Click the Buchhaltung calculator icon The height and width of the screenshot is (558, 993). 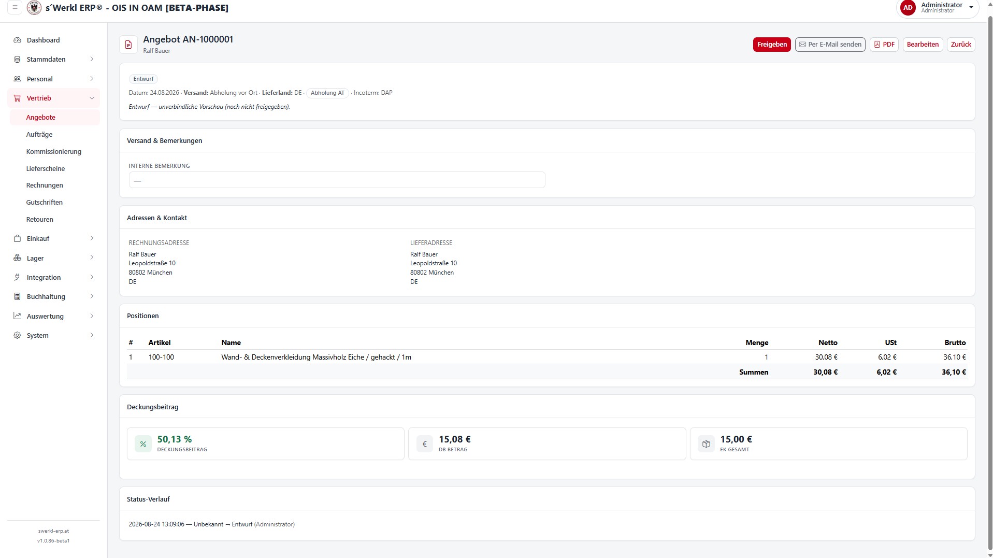click(x=17, y=296)
